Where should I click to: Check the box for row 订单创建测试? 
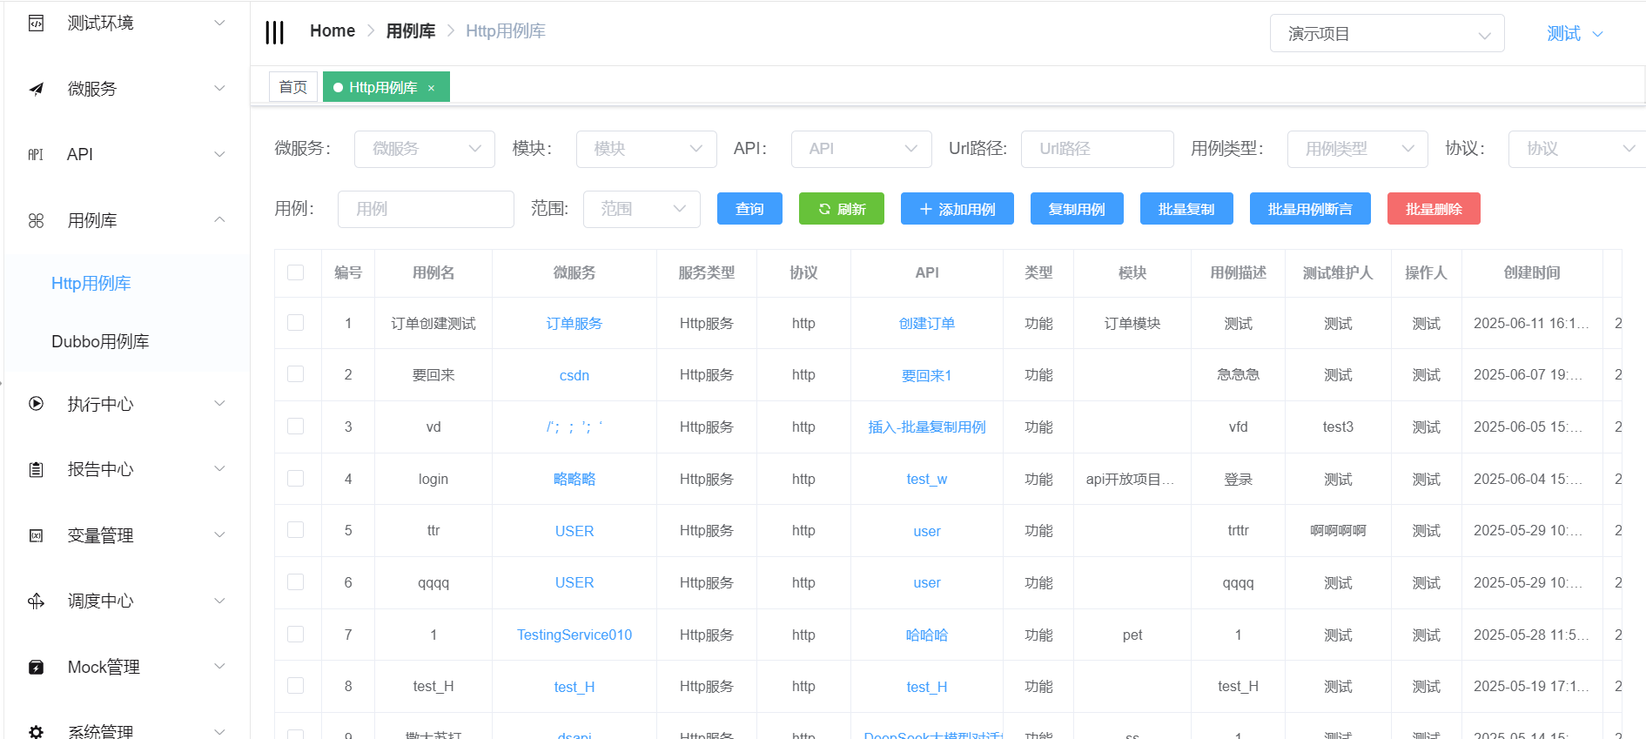[x=296, y=323]
